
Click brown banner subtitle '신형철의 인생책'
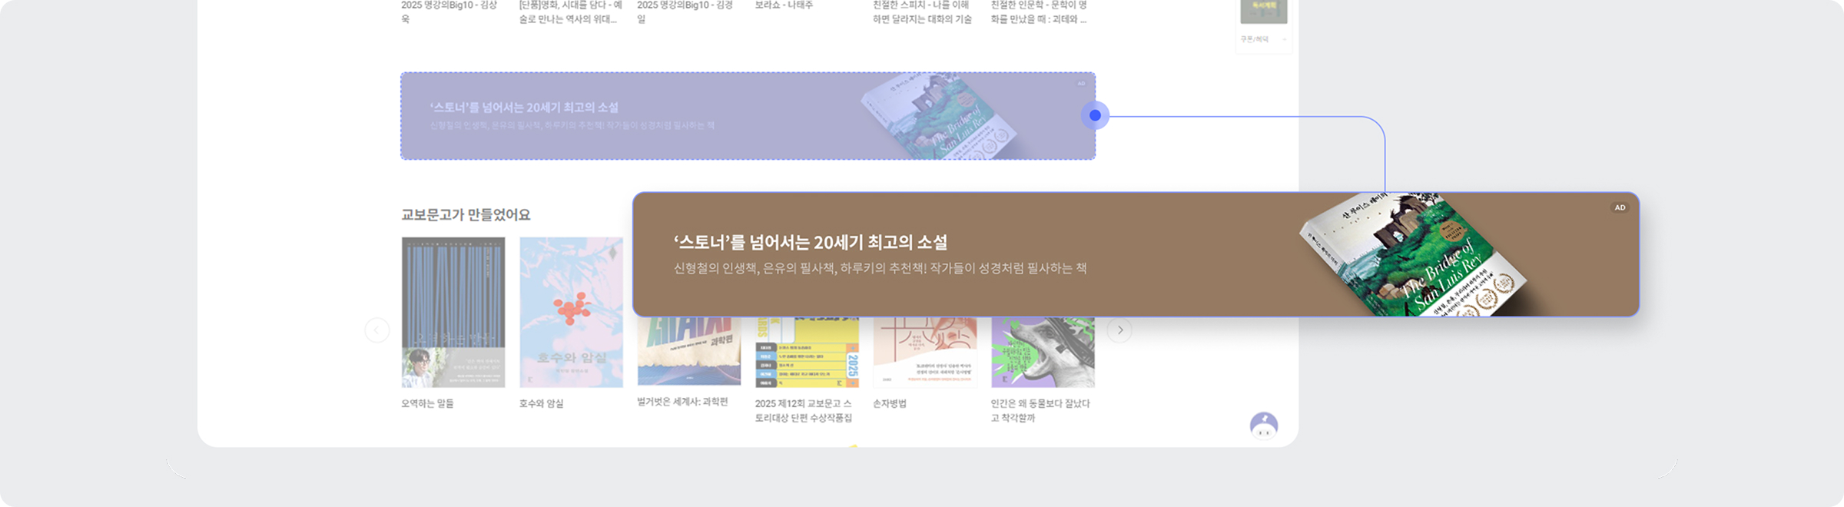click(881, 268)
